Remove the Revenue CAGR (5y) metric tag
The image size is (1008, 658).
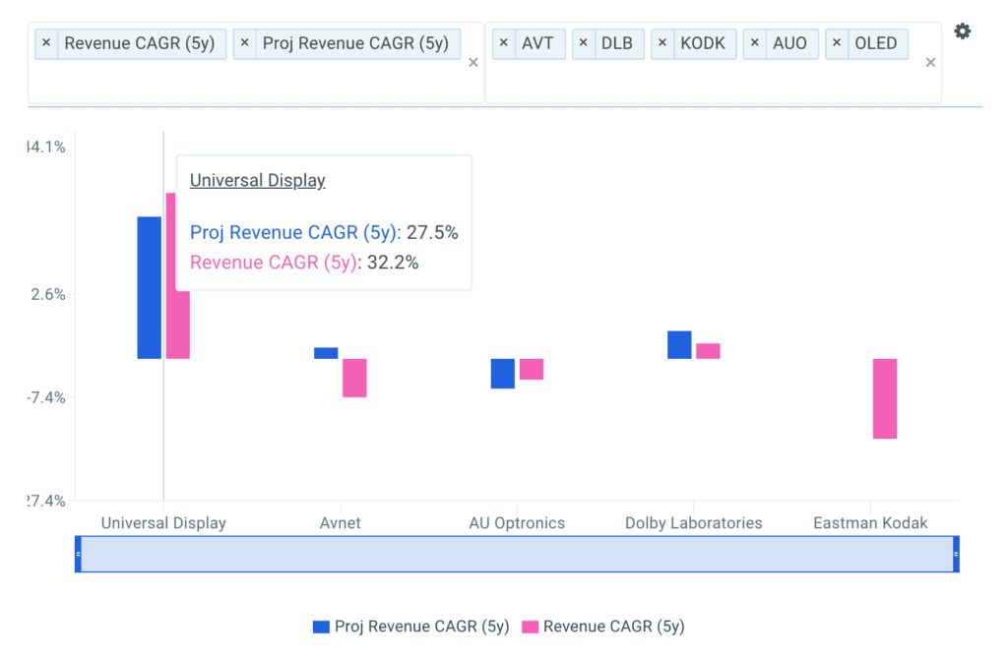46,43
